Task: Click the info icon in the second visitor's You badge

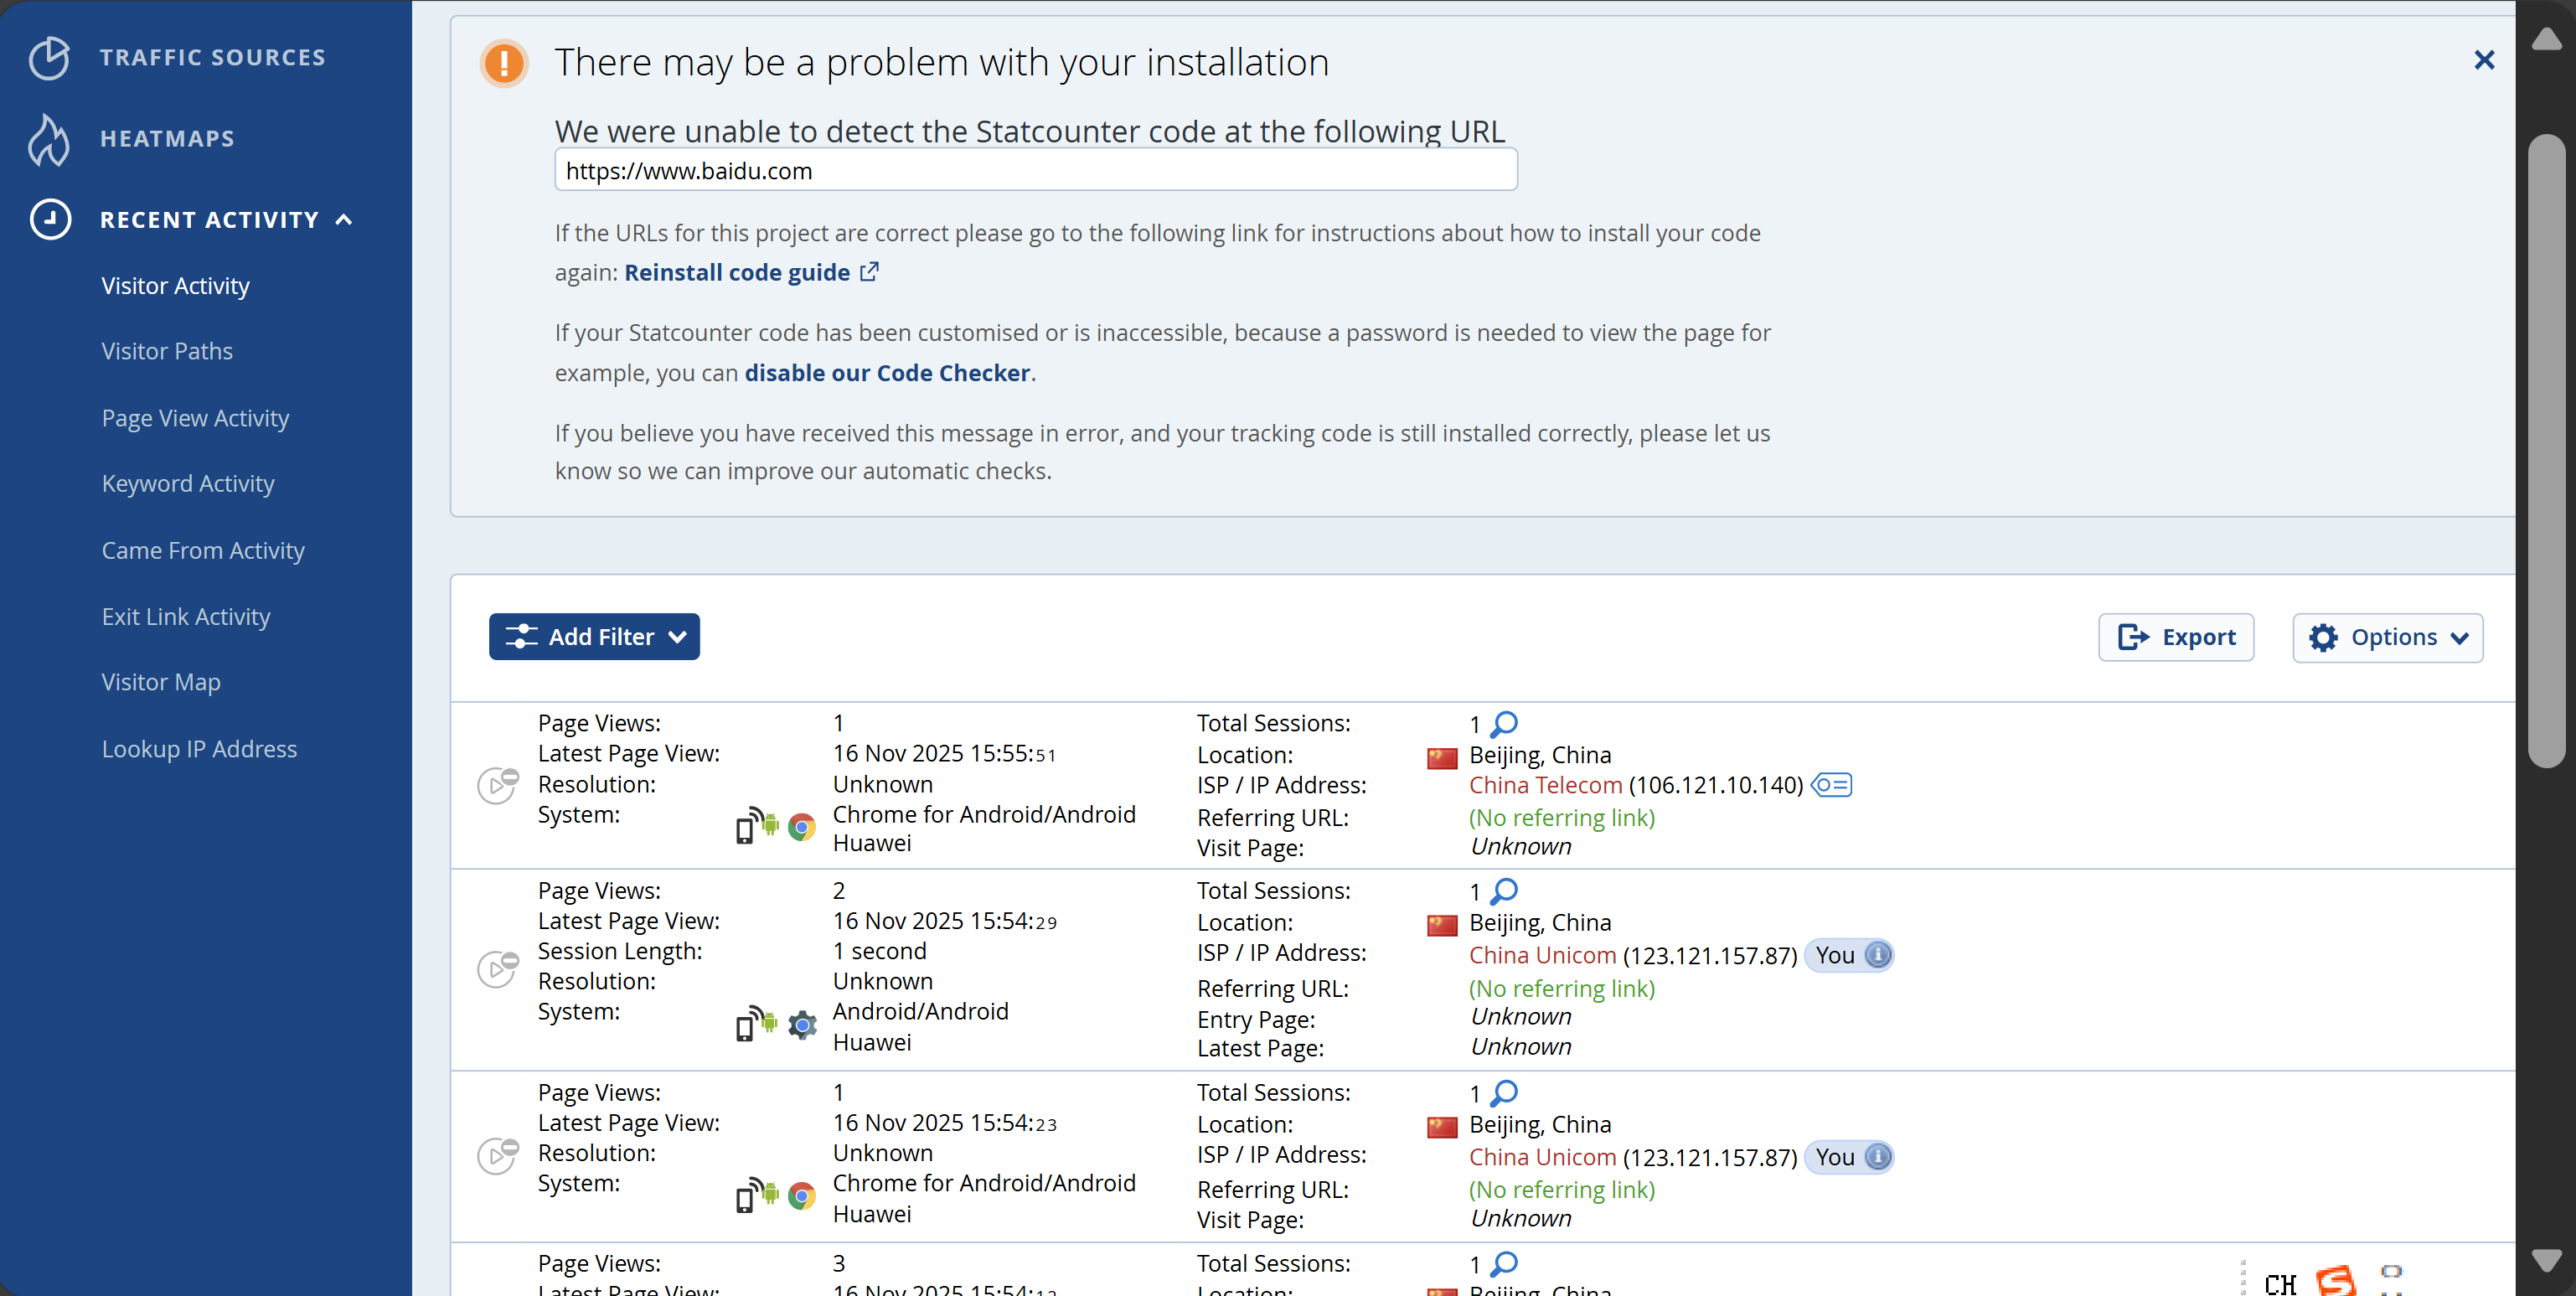Action: tap(1878, 955)
